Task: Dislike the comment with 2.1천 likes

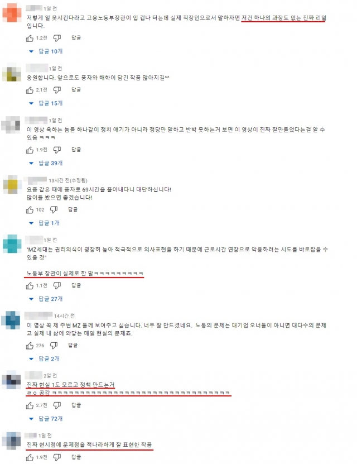Action: point(57,90)
